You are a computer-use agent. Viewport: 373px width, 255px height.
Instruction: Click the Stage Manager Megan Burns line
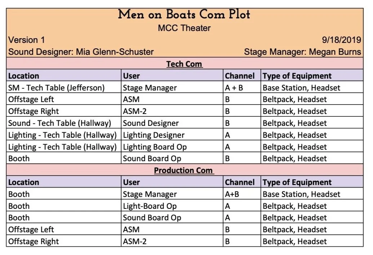[x=302, y=52]
